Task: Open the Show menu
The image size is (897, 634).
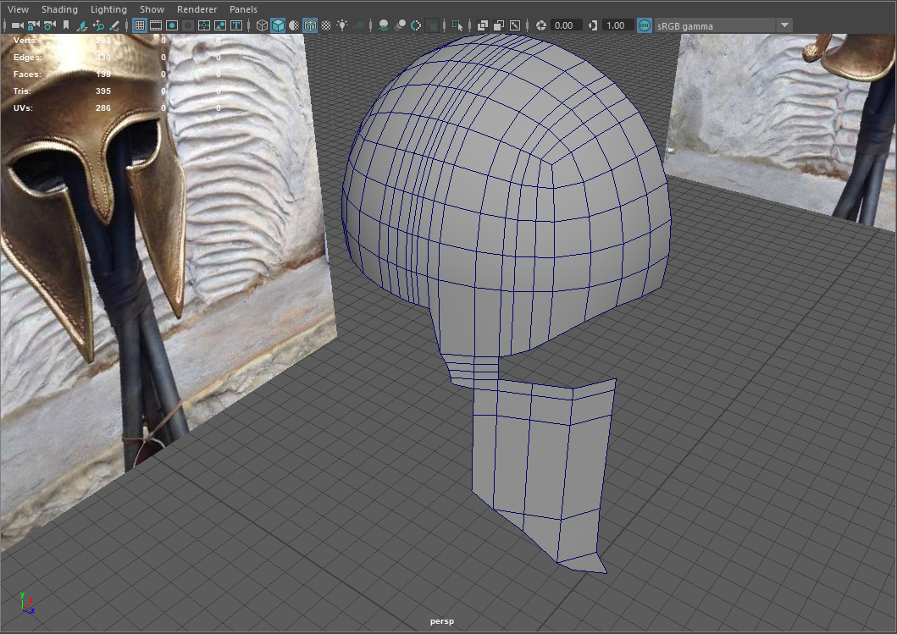Action: [152, 9]
